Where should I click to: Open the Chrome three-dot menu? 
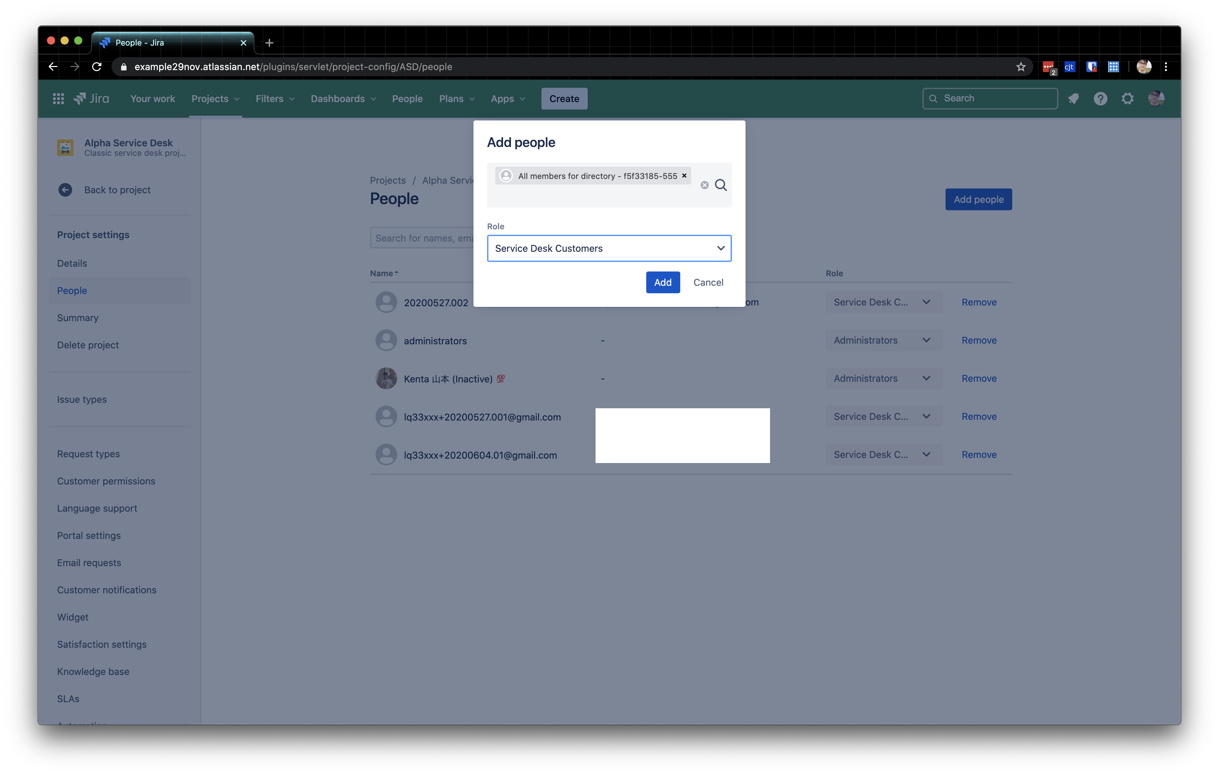(x=1166, y=67)
